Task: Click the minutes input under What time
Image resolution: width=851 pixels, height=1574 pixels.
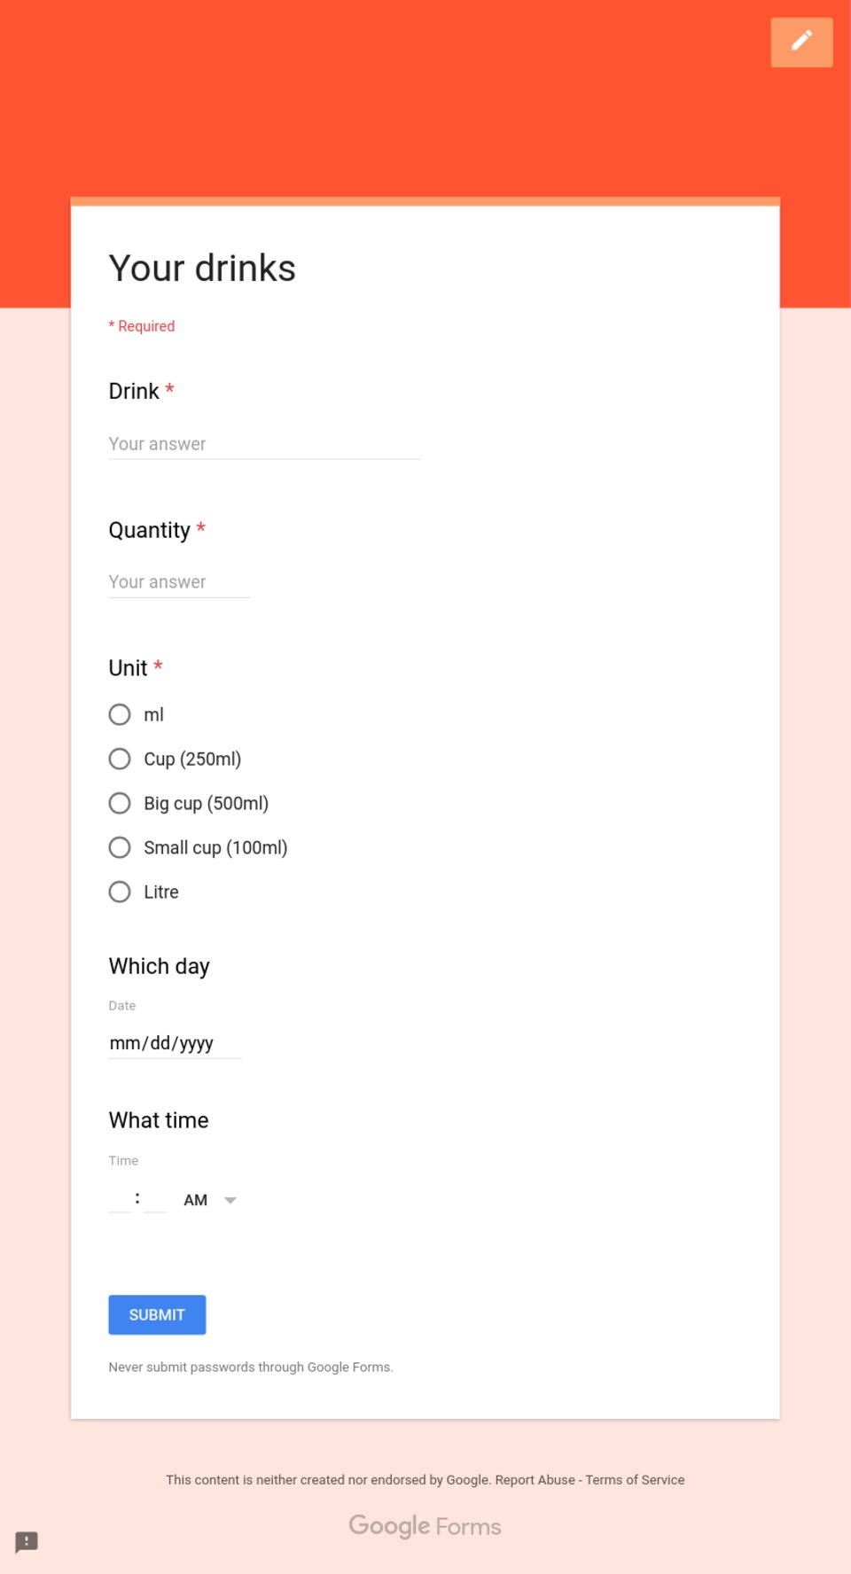Action: 154,1200
